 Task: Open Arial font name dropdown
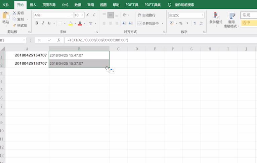click(x=72, y=15)
